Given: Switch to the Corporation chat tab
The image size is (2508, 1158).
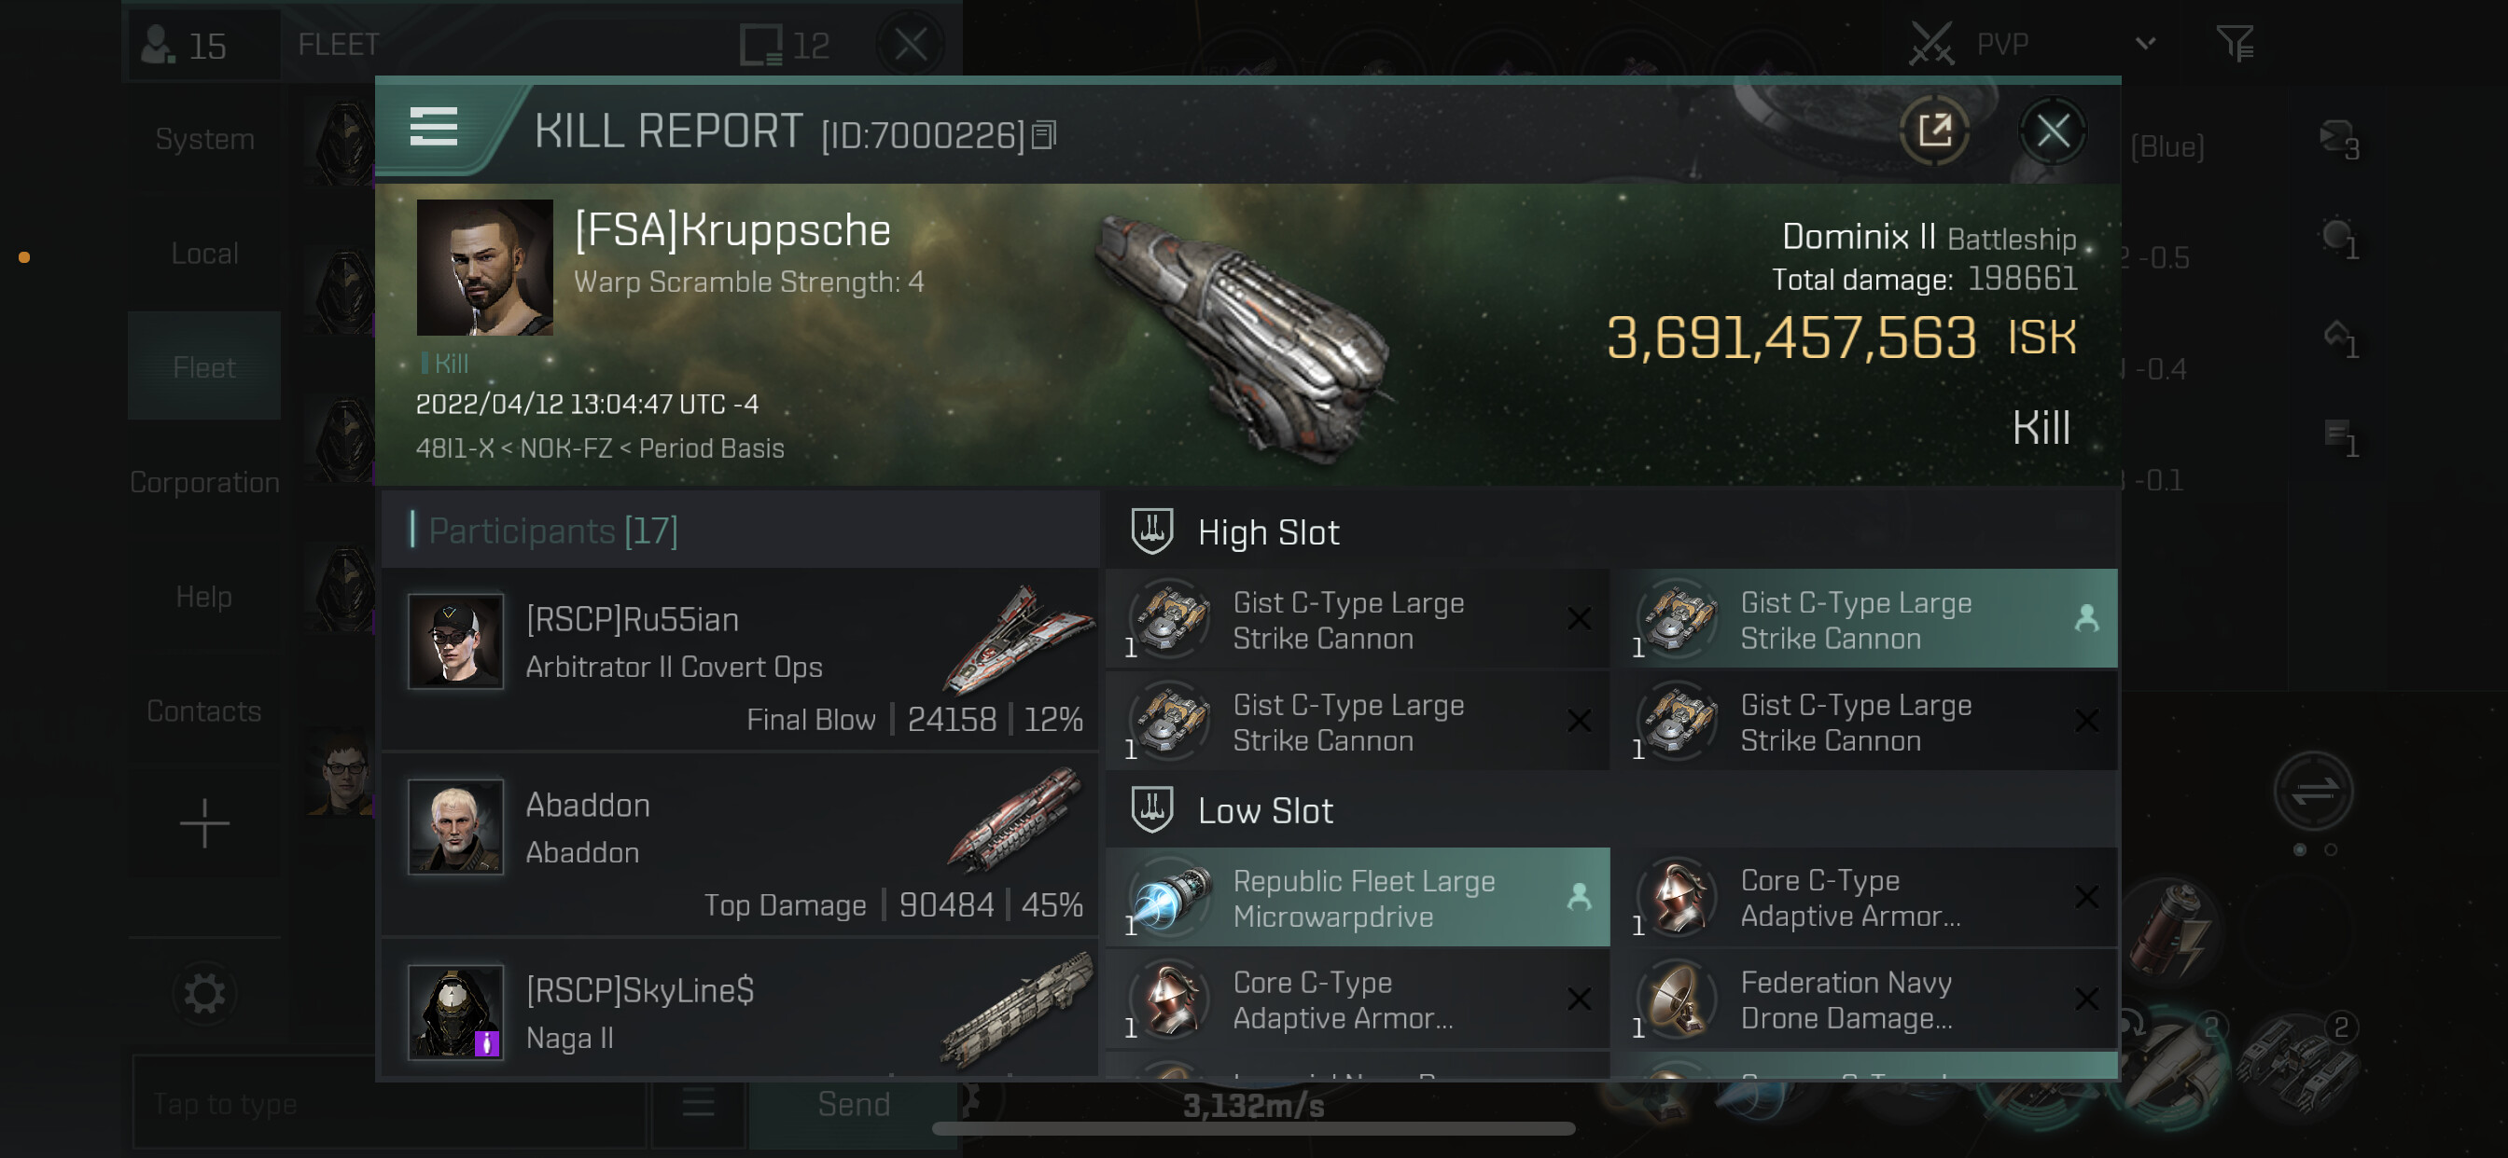Looking at the screenshot, I should click(x=204, y=482).
